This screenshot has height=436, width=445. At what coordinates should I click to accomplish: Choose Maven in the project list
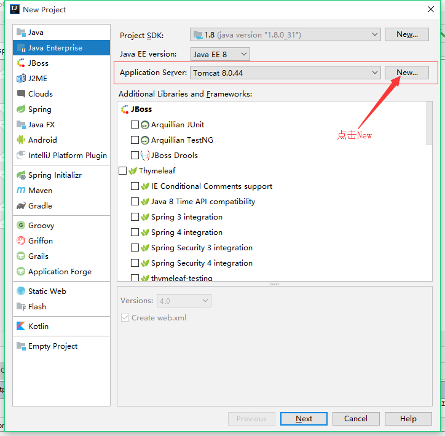pyautogui.click(x=61, y=190)
